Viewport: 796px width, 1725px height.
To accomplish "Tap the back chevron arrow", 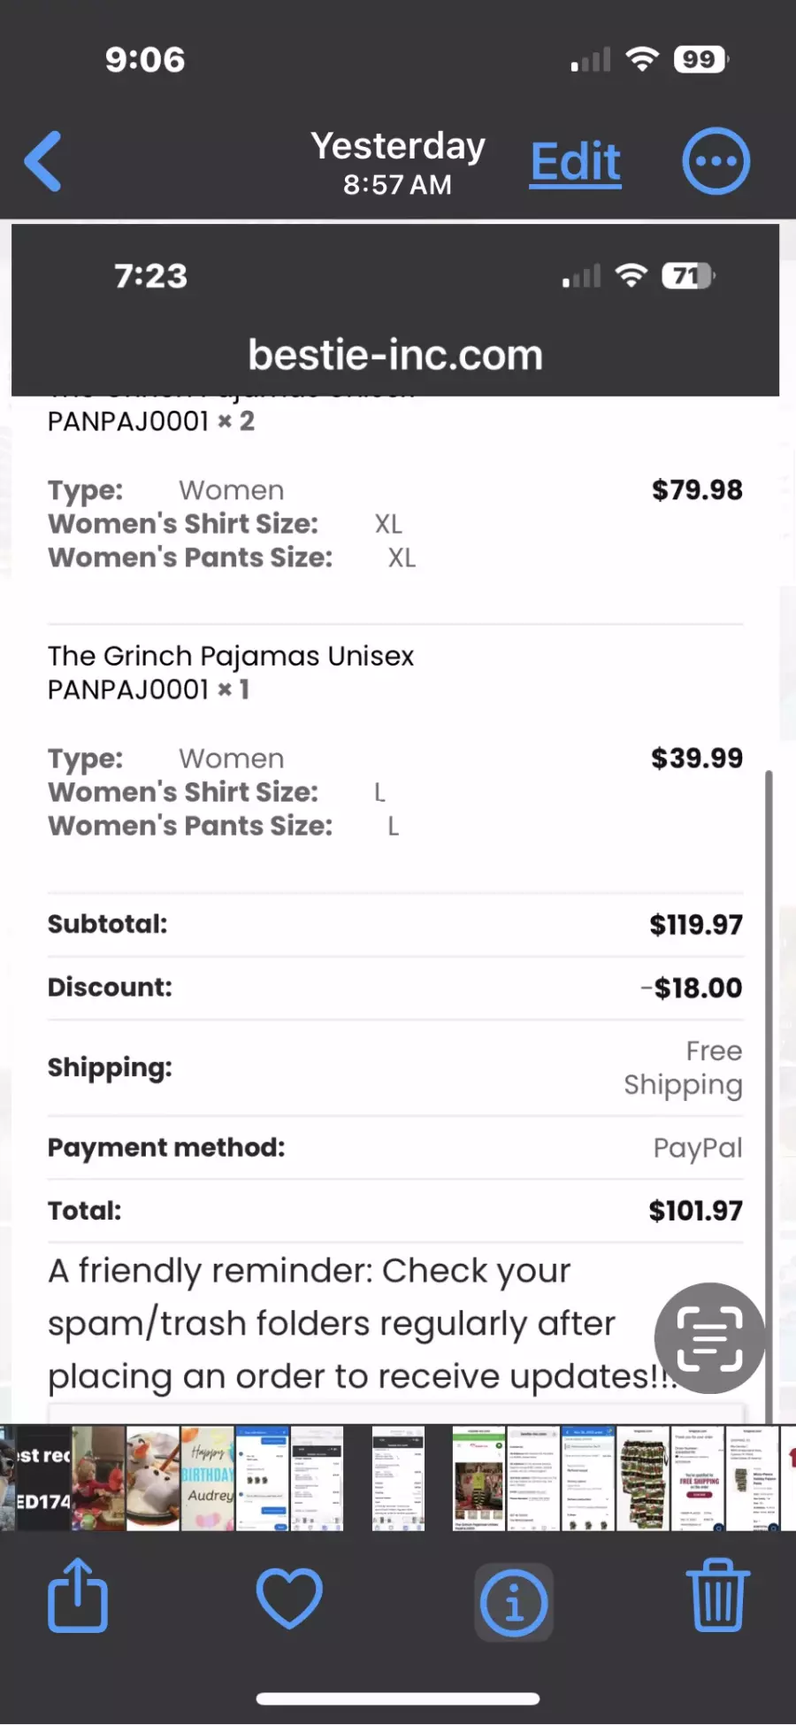I will (43, 162).
